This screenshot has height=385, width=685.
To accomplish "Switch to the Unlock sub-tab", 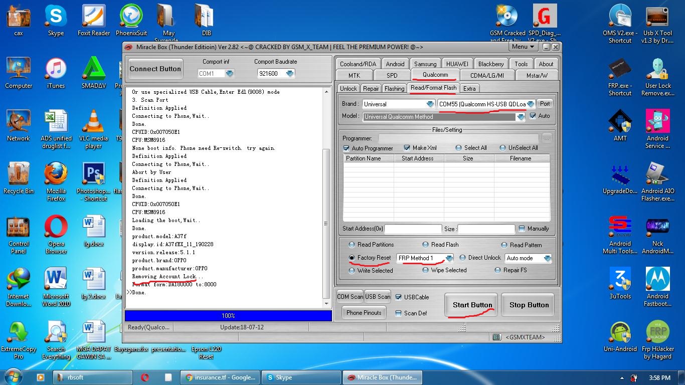I will coord(349,88).
